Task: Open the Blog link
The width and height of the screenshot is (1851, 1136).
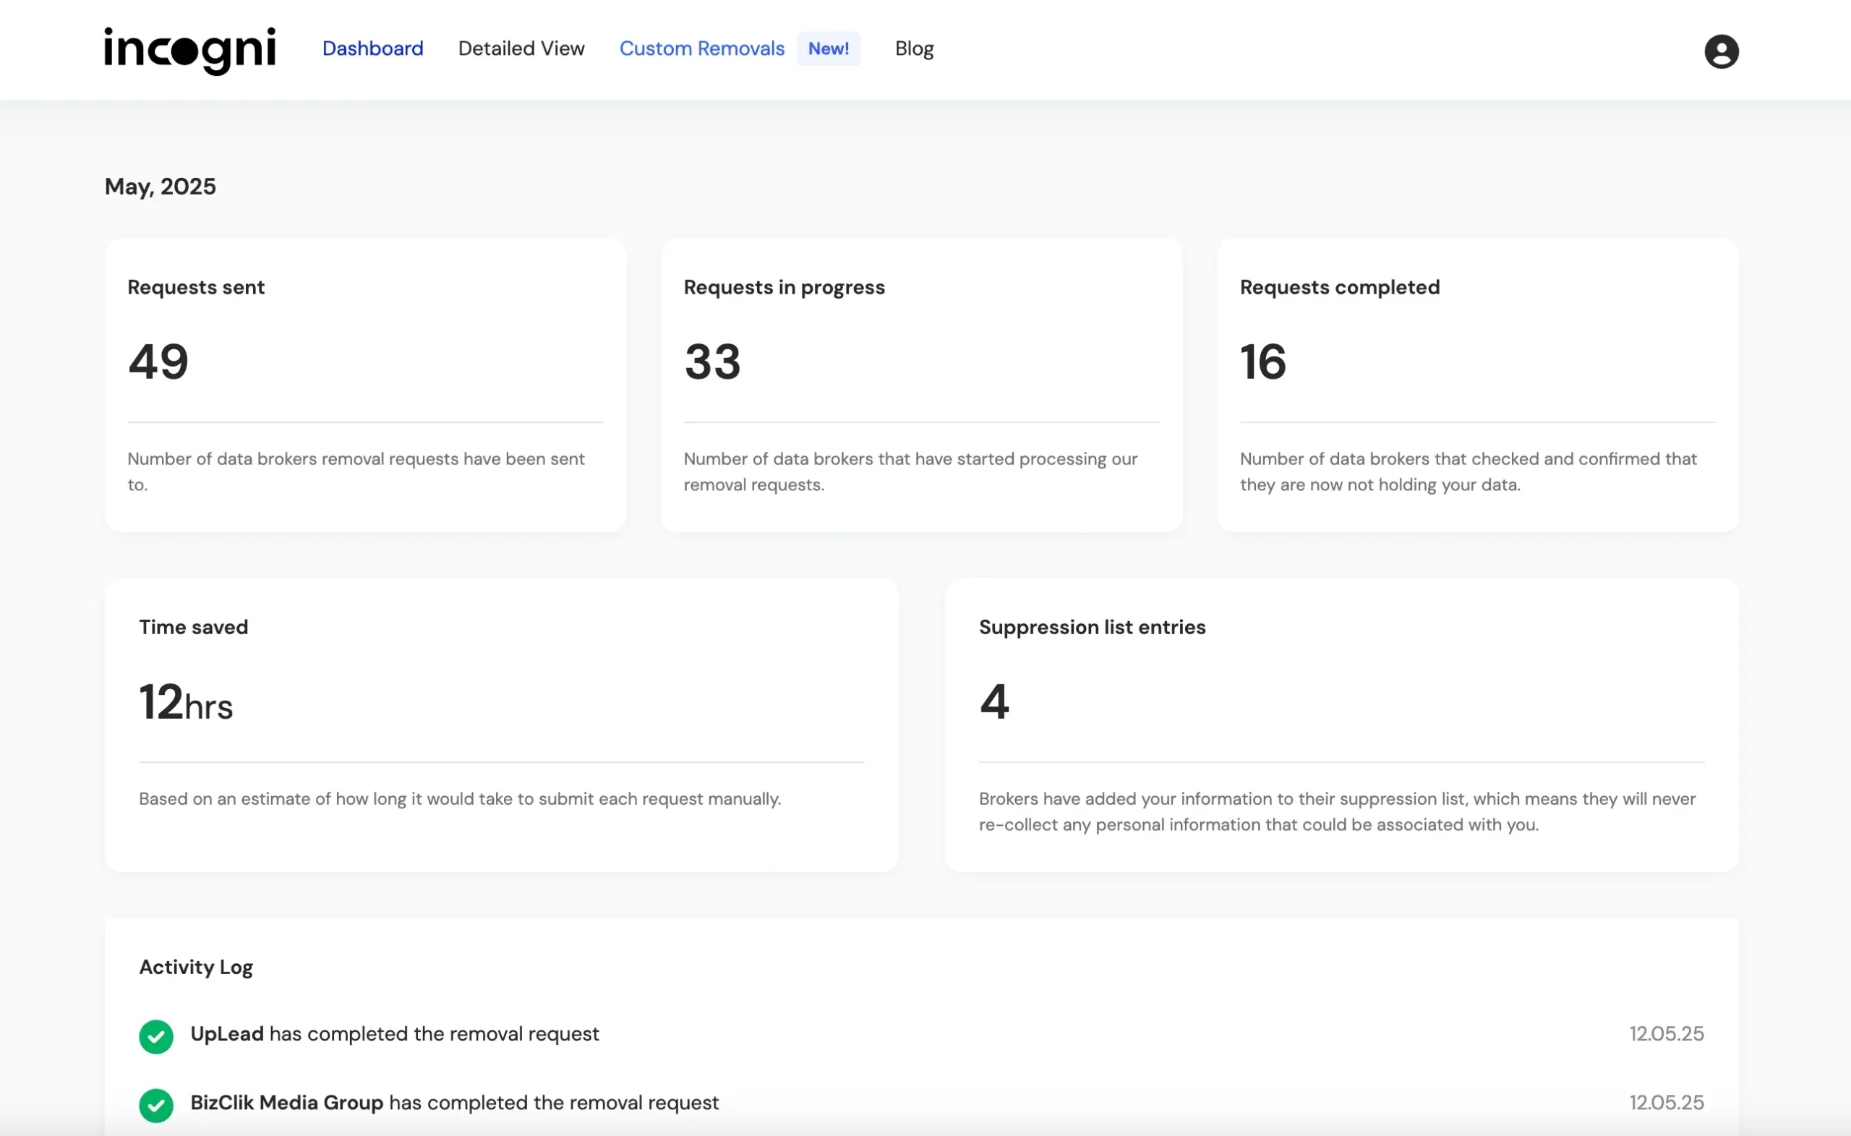Action: pos(913,49)
